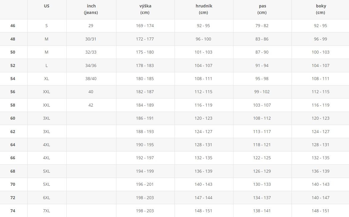Select the size 74 row label
The height and width of the screenshot is (217, 349).
coord(13,211)
